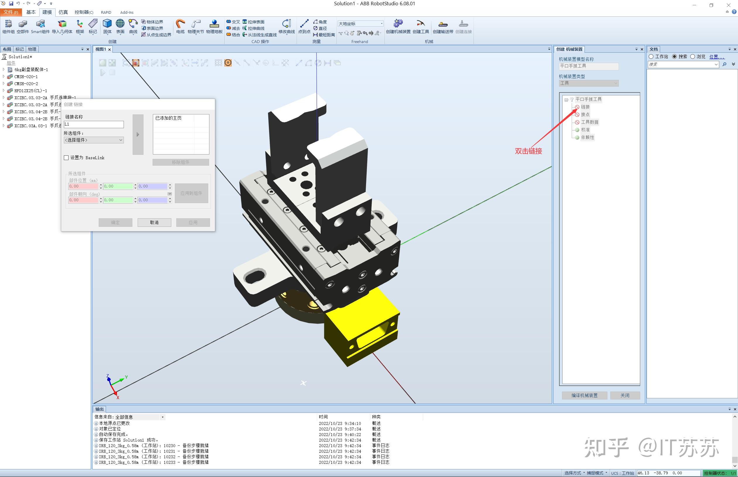Click the 编译机械装置 compile button
The width and height of the screenshot is (738, 477).
[x=584, y=396]
